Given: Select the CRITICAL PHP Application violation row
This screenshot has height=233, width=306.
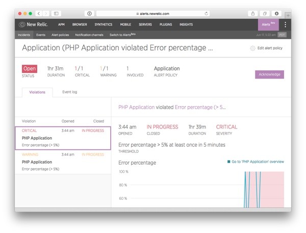Looking at the screenshot, I should pyautogui.click(x=63, y=138).
